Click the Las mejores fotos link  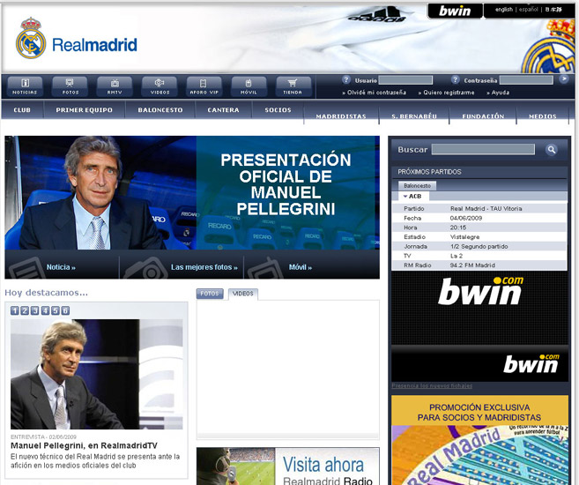[204, 267]
